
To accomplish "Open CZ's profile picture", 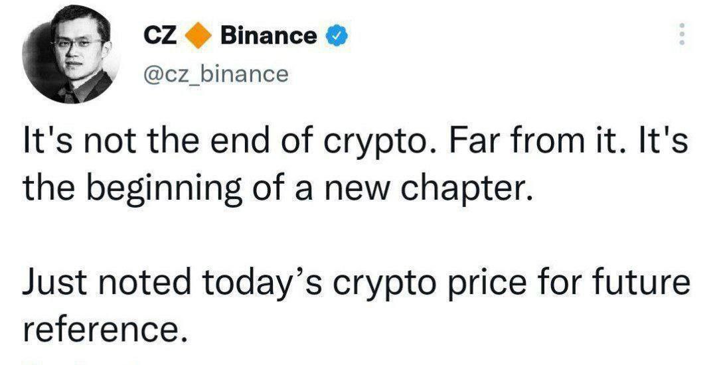I will click(71, 54).
